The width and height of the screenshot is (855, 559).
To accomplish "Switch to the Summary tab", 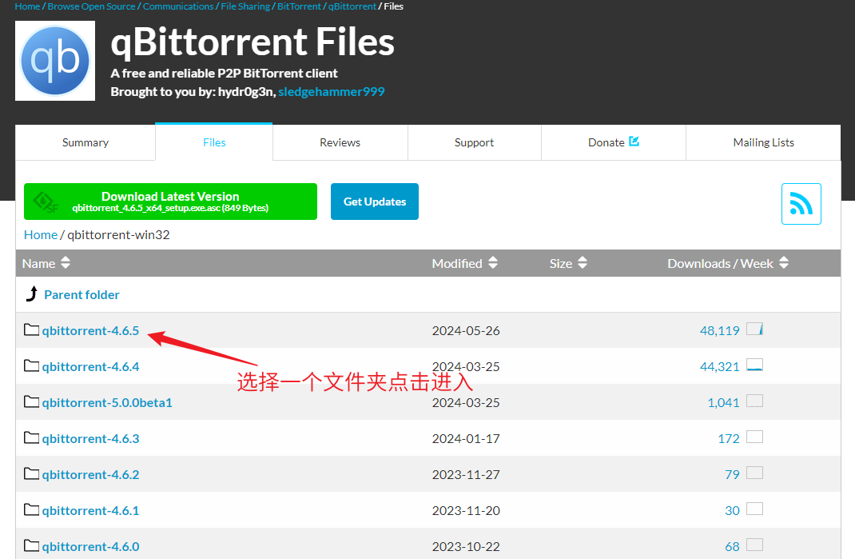I will 85,142.
